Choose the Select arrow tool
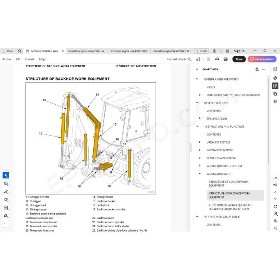Screen dimensions: 280x280 6,175
